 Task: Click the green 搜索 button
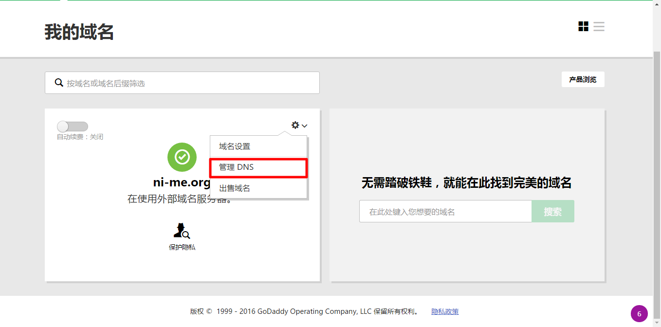coord(552,212)
